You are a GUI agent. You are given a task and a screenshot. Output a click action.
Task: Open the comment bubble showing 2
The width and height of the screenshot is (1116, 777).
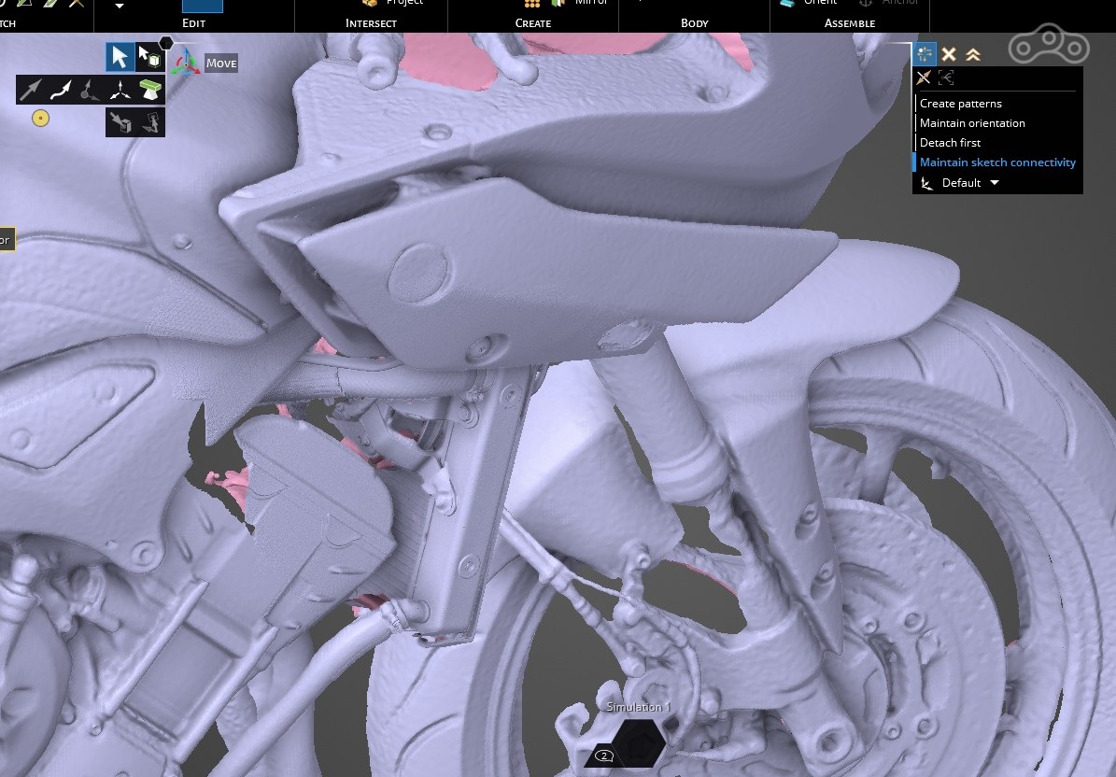click(x=604, y=756)
